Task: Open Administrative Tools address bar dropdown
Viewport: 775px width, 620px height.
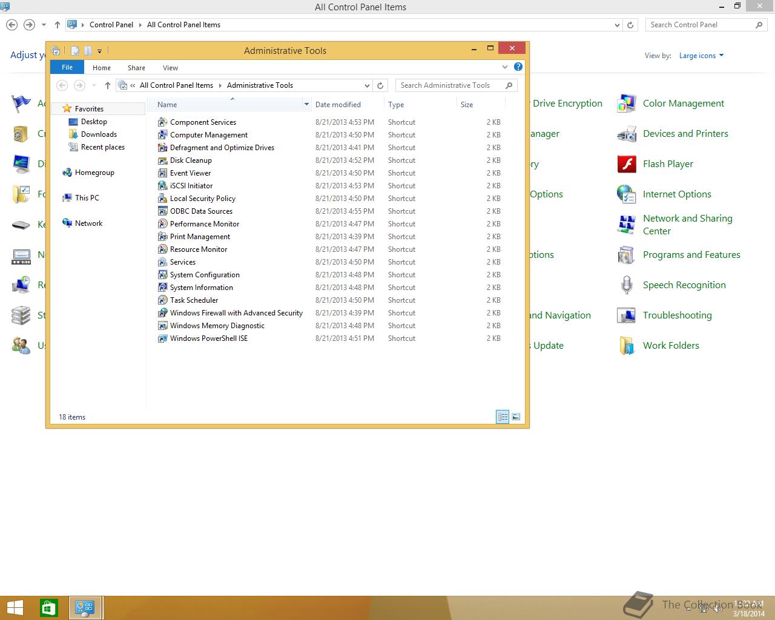Action: (367, 85)
